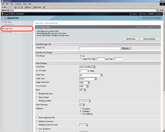Choose the Resolution halftones radio button
Screen dimensions: 165x132
click(81, 109)
